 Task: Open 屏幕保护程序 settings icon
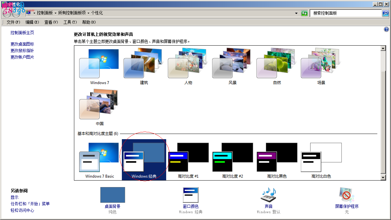pyautogui.click(x=347, y=195)
